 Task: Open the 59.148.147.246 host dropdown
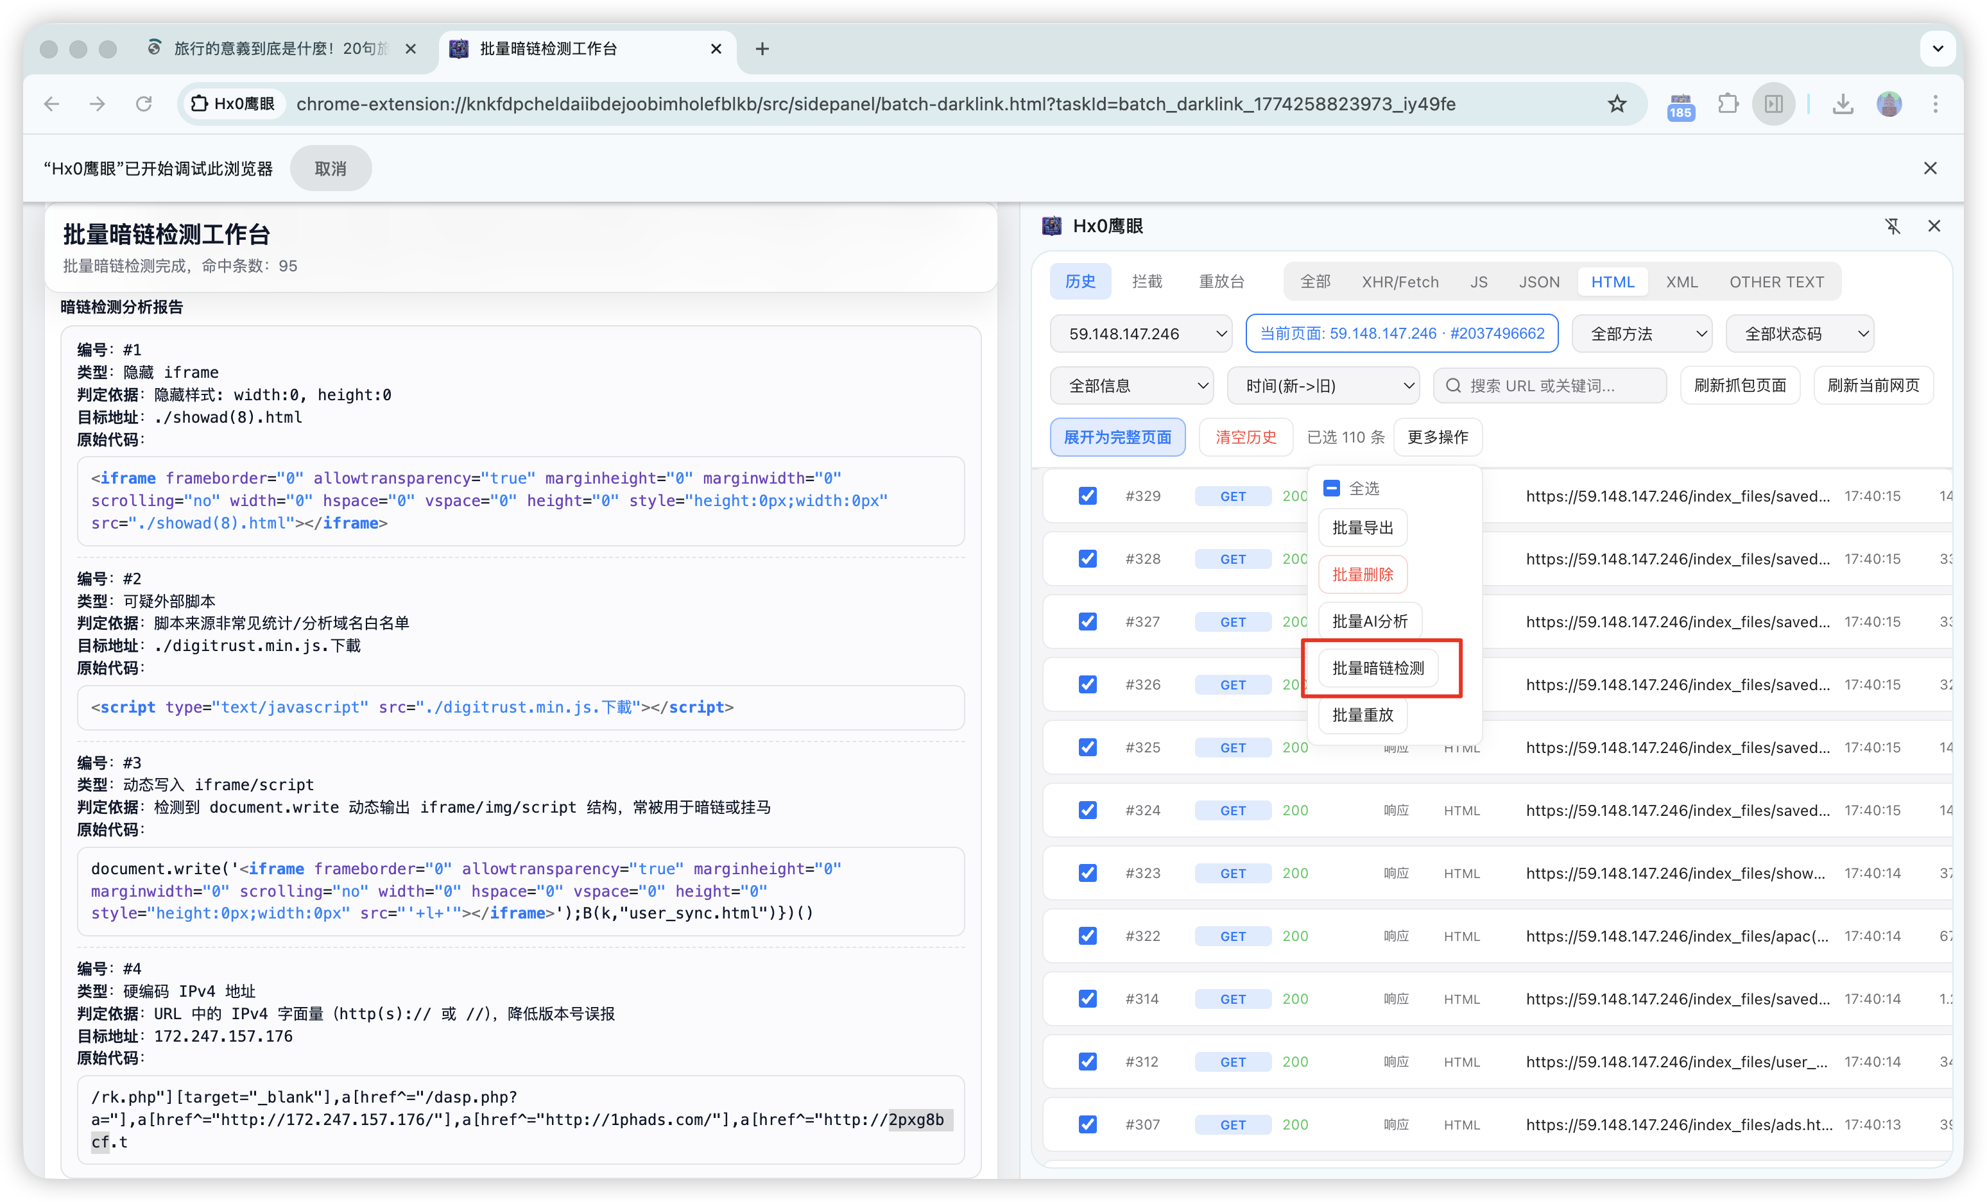[1140, 334]
